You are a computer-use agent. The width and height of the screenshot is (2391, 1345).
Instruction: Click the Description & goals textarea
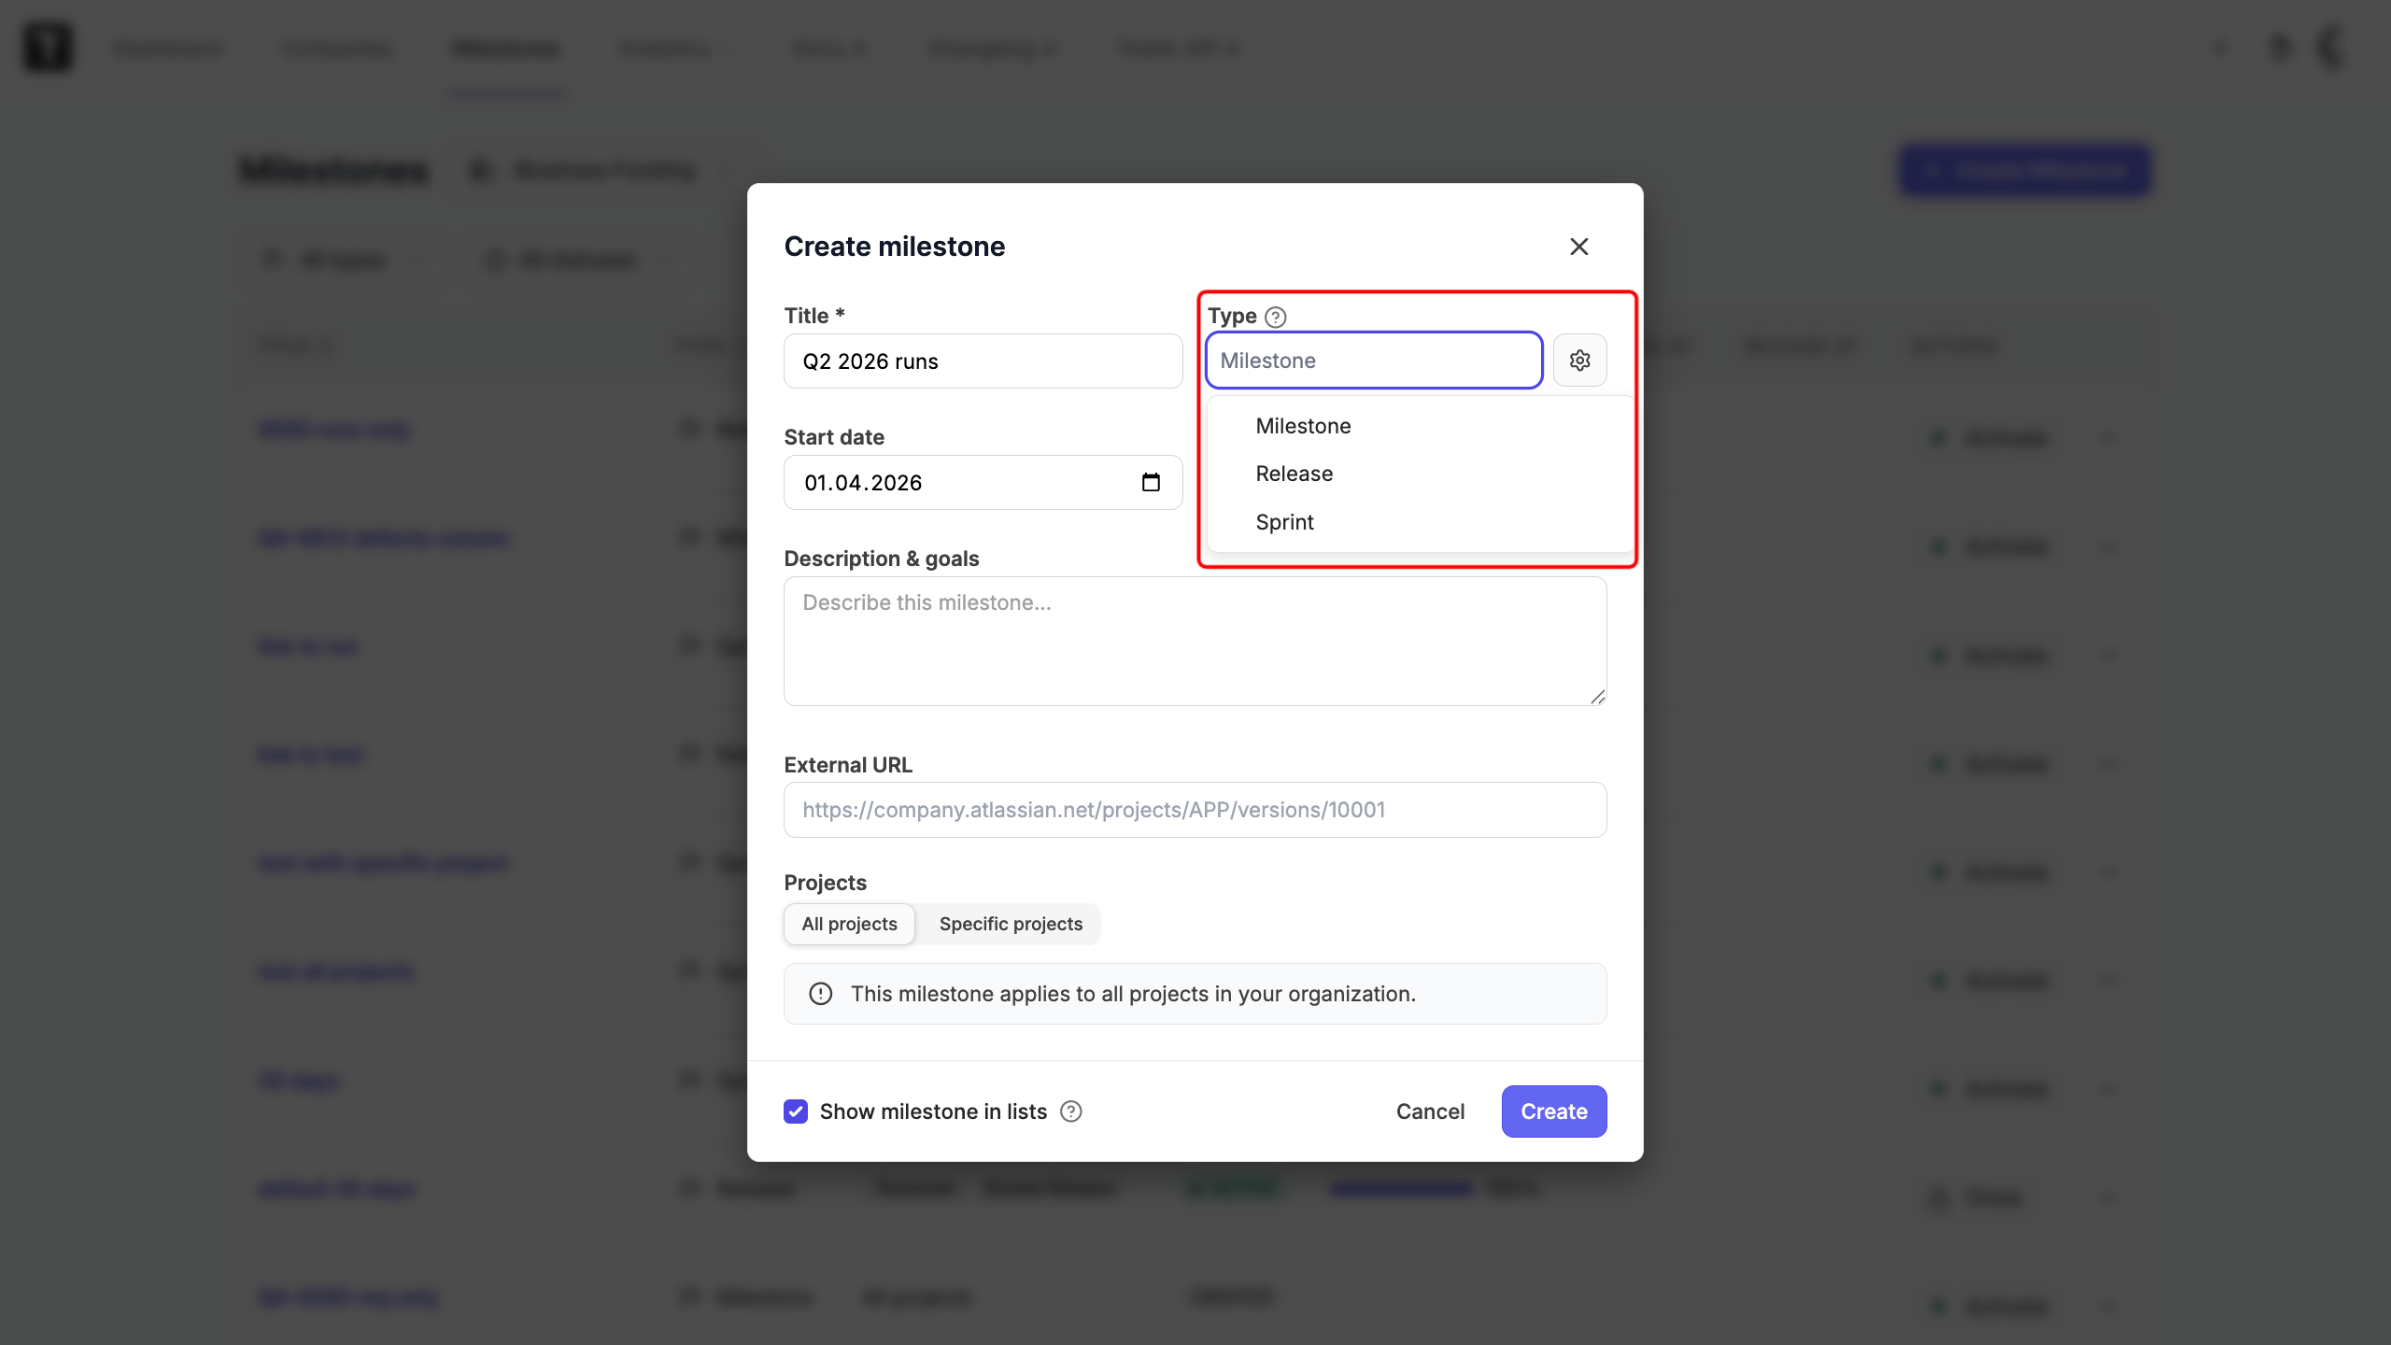pyautogui.click(x=1195, y=641)
